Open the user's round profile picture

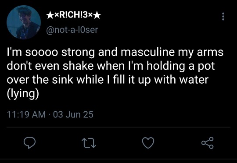click(x=24, y=22)
